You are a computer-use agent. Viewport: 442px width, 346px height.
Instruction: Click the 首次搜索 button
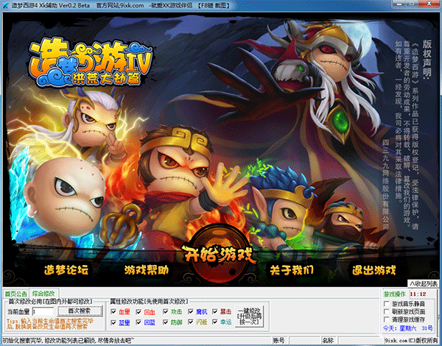pos(80,311)
